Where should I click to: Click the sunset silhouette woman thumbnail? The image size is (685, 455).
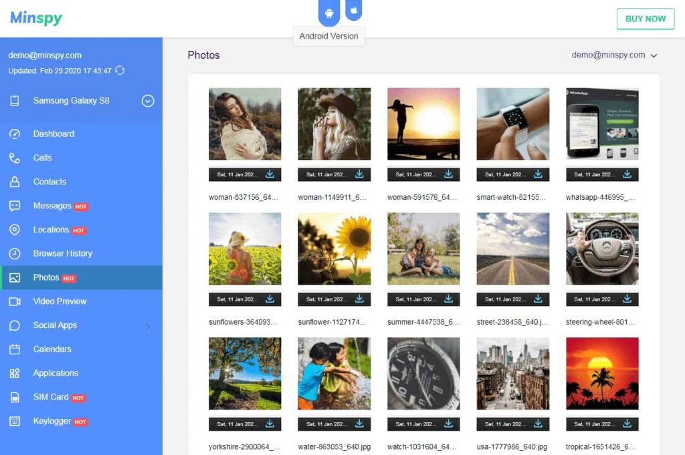click(423, 124)
